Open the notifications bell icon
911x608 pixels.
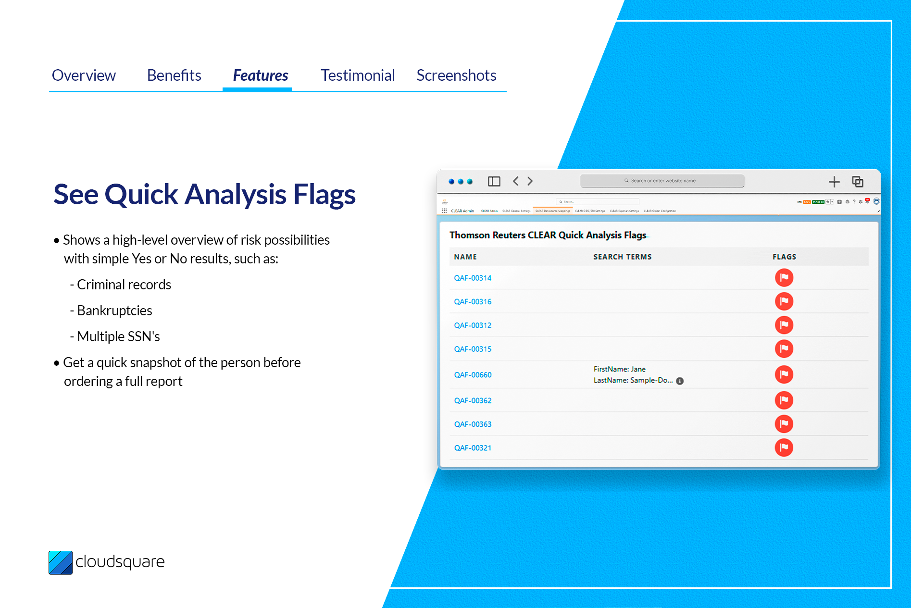867,202
